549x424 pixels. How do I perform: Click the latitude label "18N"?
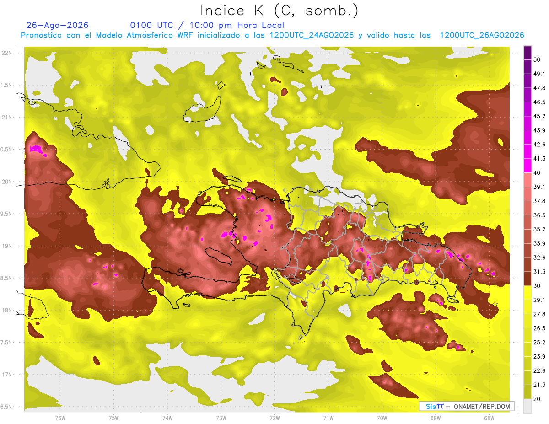click(8, 311)
